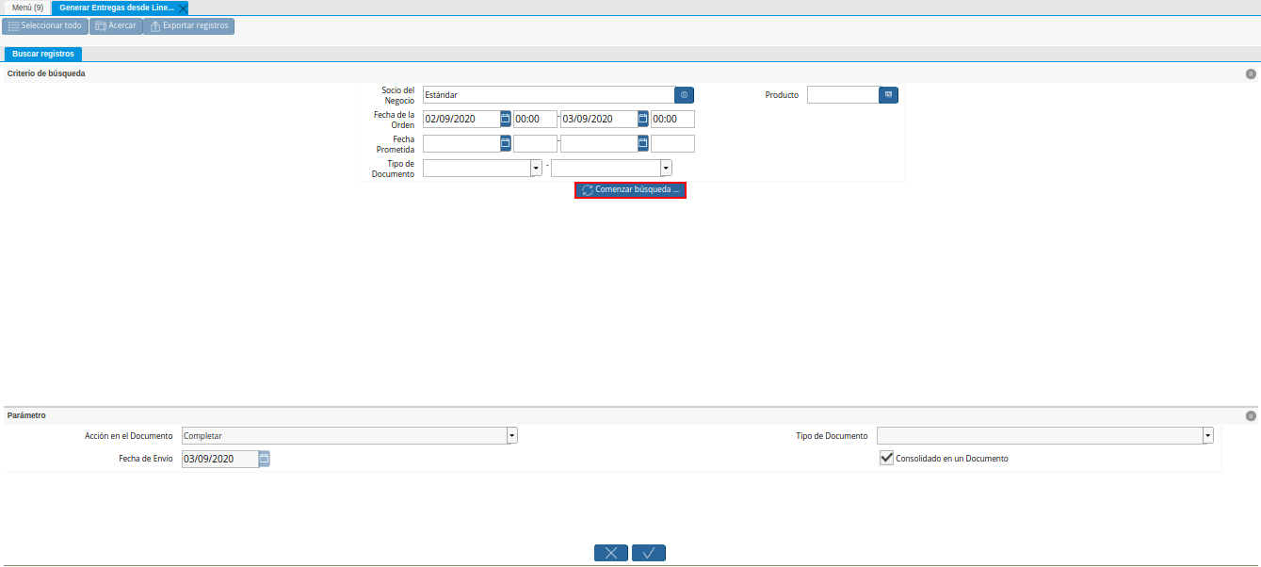Viewport: 1261px width, 567px height.
Task: Open calendar for Fecha Prometida start date
Action: [x=506, y=143]
